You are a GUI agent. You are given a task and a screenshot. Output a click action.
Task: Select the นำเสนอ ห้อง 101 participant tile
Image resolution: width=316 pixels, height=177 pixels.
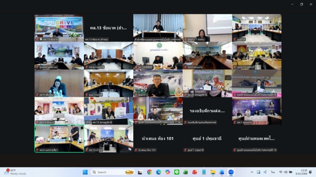point(158,138)
